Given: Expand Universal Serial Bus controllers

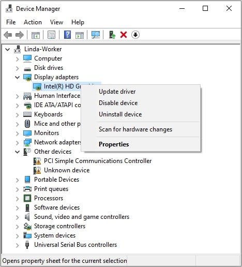Looking at the screenshot, I should pyautogui.click(x=17, y=245).
